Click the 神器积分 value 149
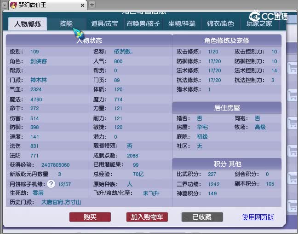Viewport: 298px width, 234px height. pos(212,193)
